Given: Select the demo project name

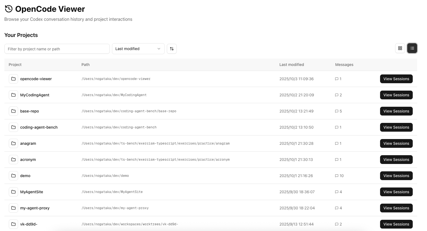Looking at the screenshot, I should pos(25,176).
